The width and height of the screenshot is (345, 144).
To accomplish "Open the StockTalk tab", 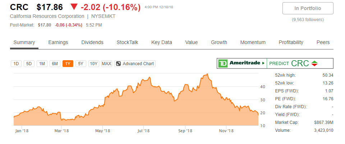I will tap(127, 42).
